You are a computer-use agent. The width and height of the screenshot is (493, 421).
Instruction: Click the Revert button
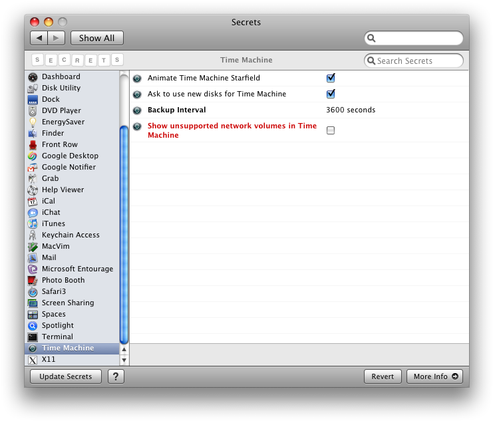click(383, 376)
